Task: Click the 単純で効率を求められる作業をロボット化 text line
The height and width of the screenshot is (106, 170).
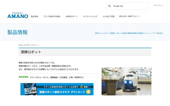Action: click(x=37, y=63)
